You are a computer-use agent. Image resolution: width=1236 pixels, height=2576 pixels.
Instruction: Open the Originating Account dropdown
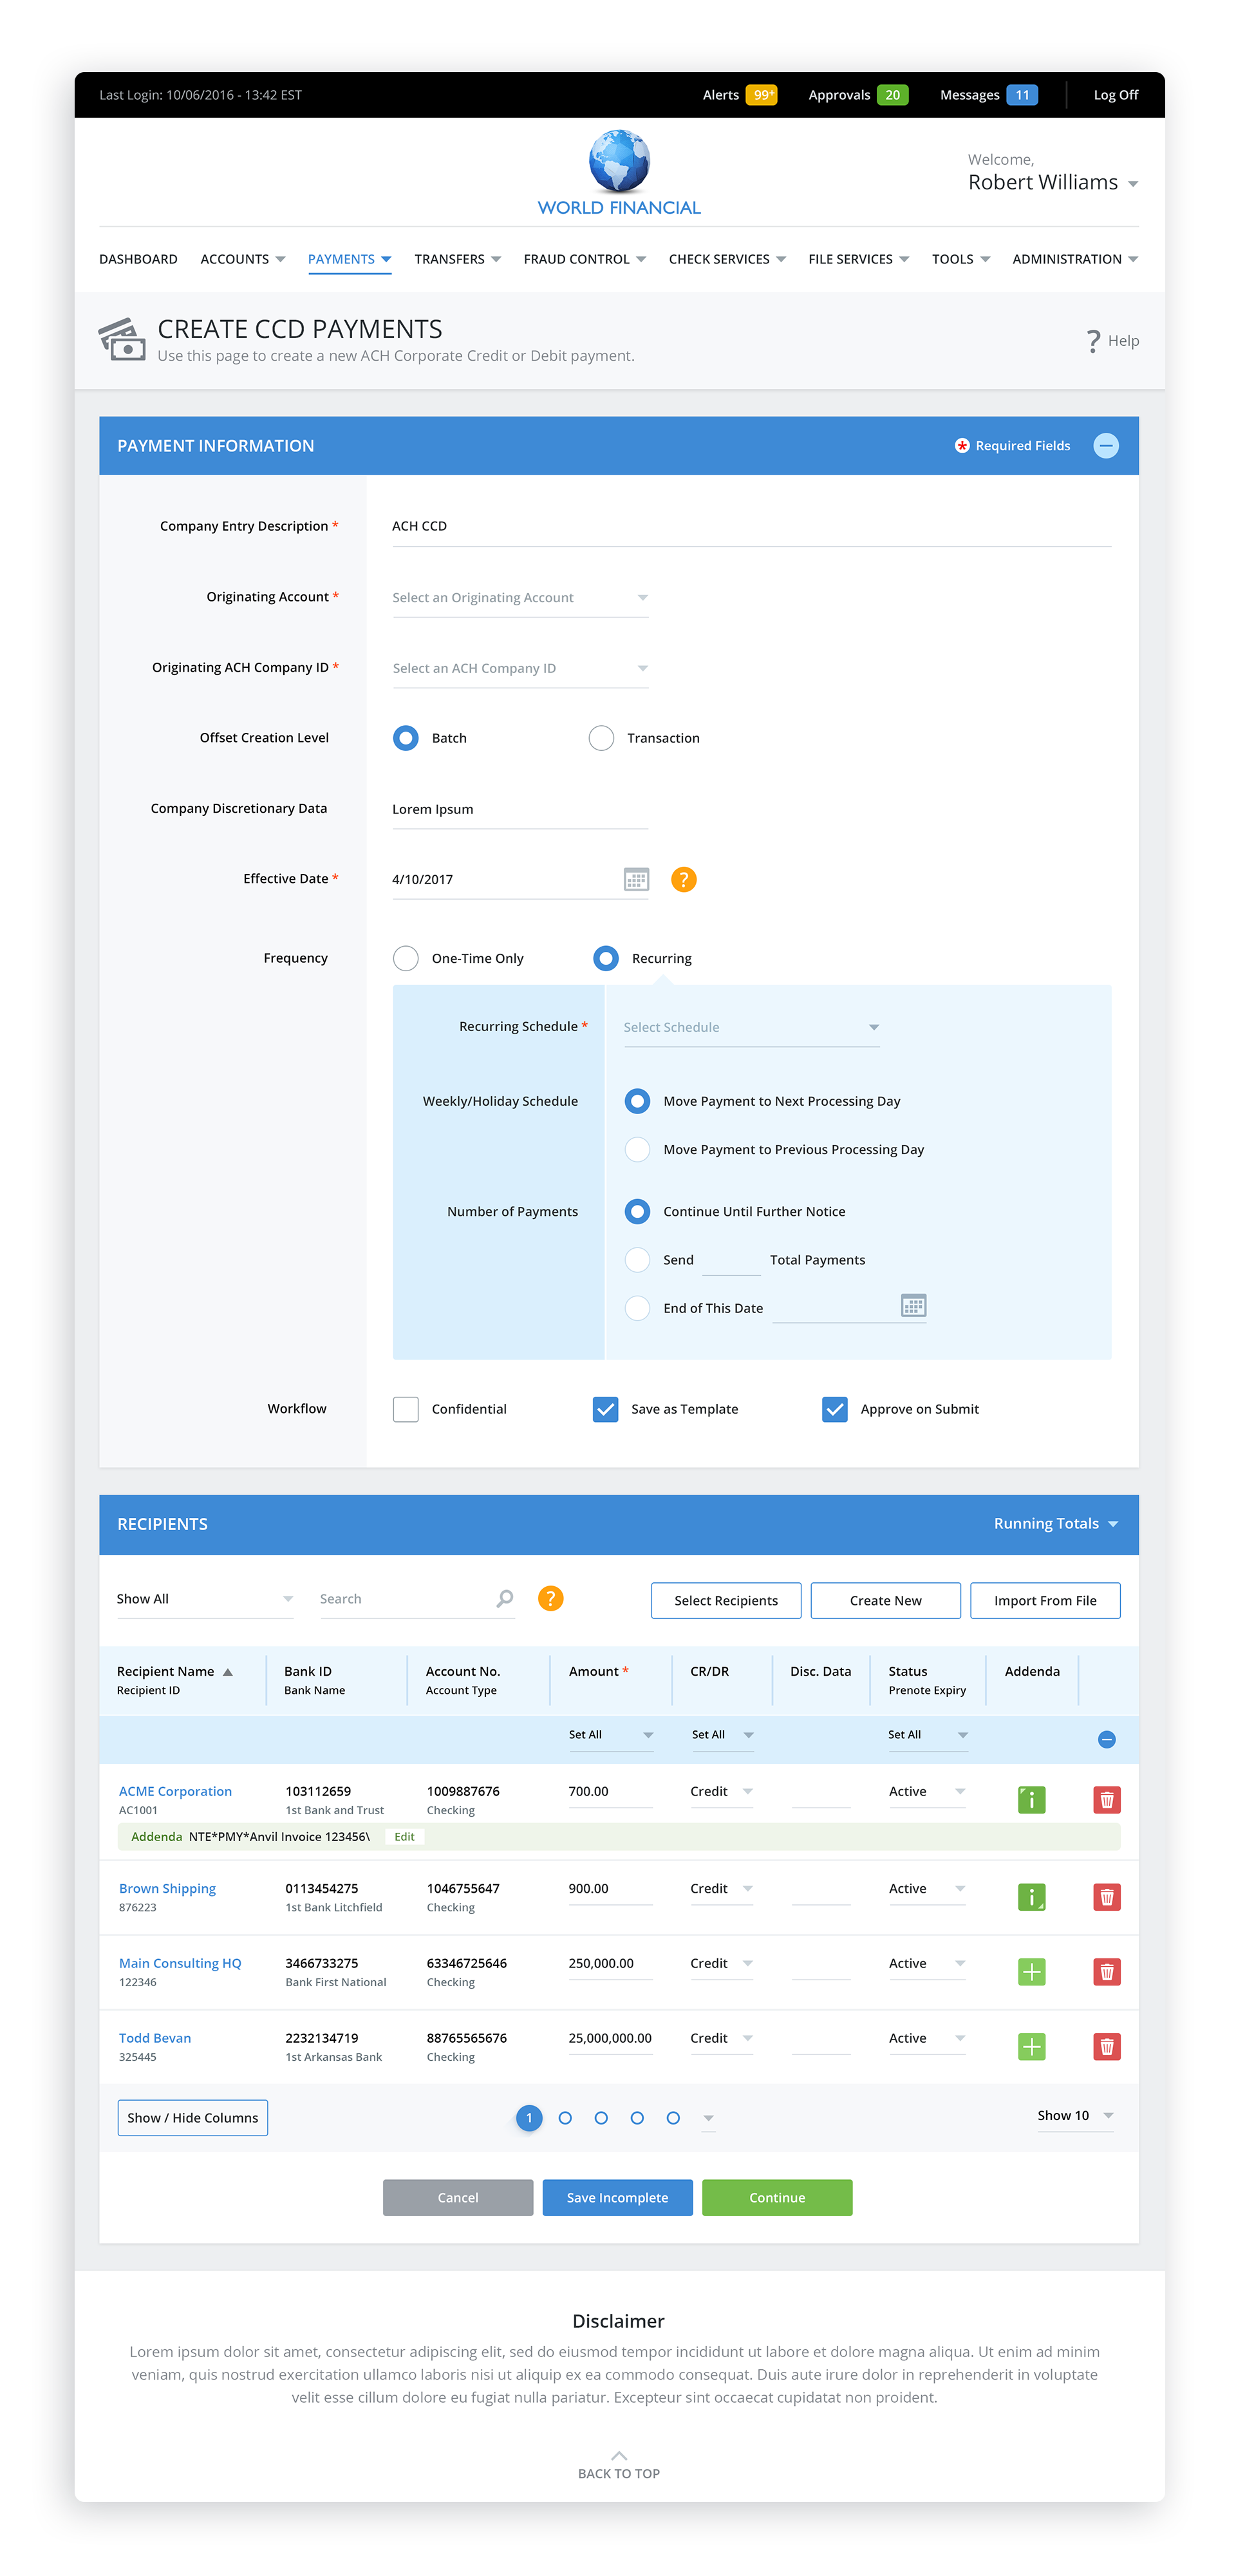click(520, 598)
